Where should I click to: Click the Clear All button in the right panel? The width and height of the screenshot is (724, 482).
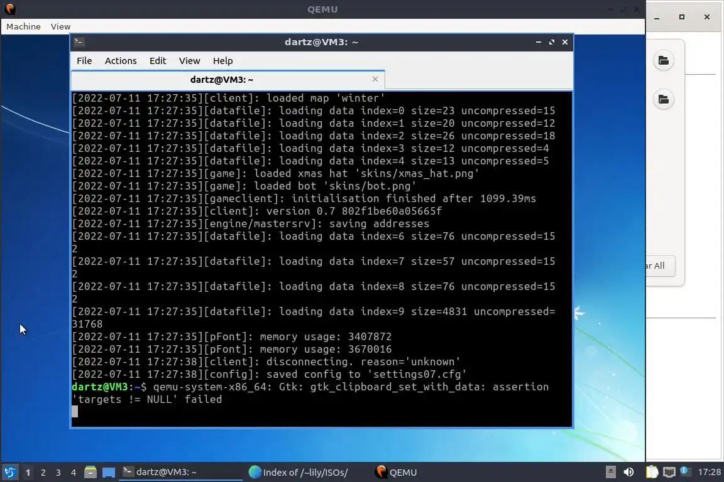tap(661, 265)
